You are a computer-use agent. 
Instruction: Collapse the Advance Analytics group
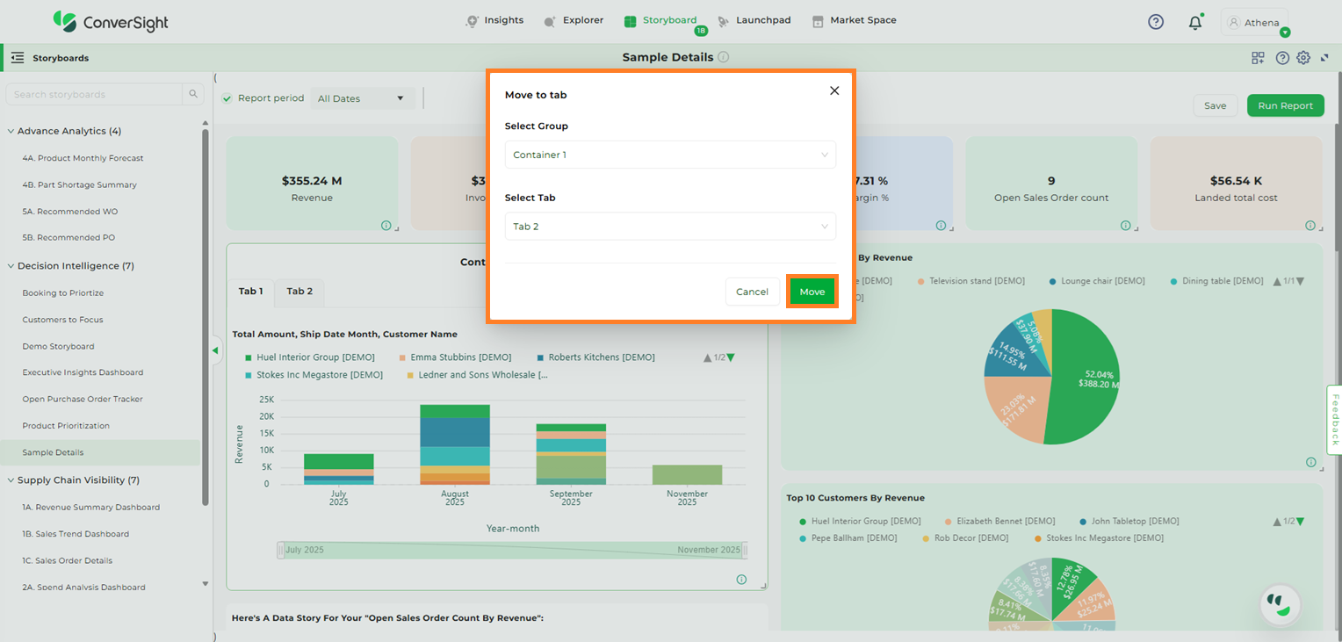[11, 131]
